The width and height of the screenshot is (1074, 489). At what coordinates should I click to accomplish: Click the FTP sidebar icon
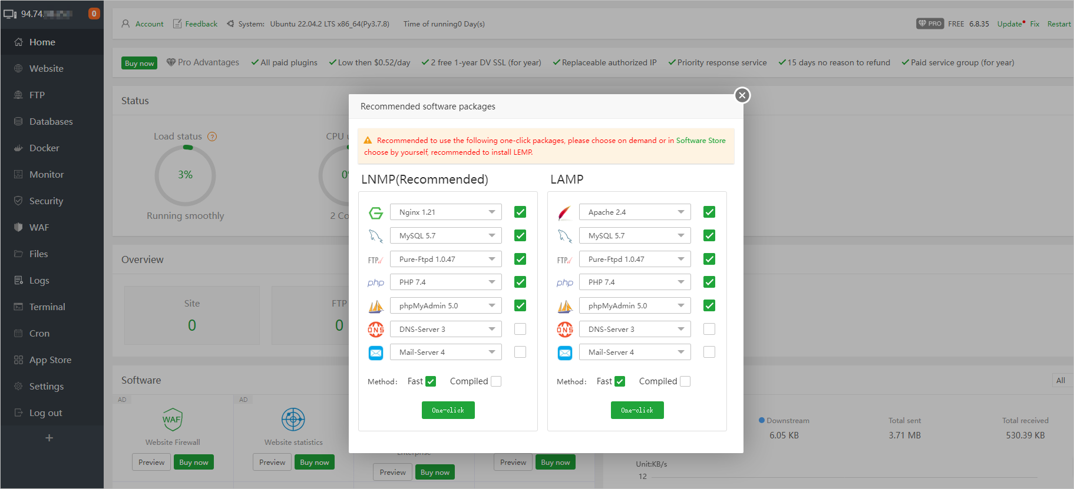18,95
